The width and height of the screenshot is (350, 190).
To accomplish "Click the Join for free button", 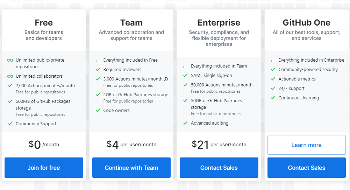I will point(44,168).
